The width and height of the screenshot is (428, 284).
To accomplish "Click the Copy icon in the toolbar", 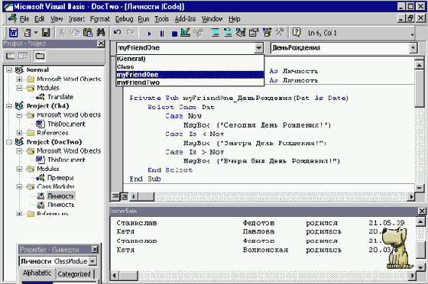I will 75,33.
